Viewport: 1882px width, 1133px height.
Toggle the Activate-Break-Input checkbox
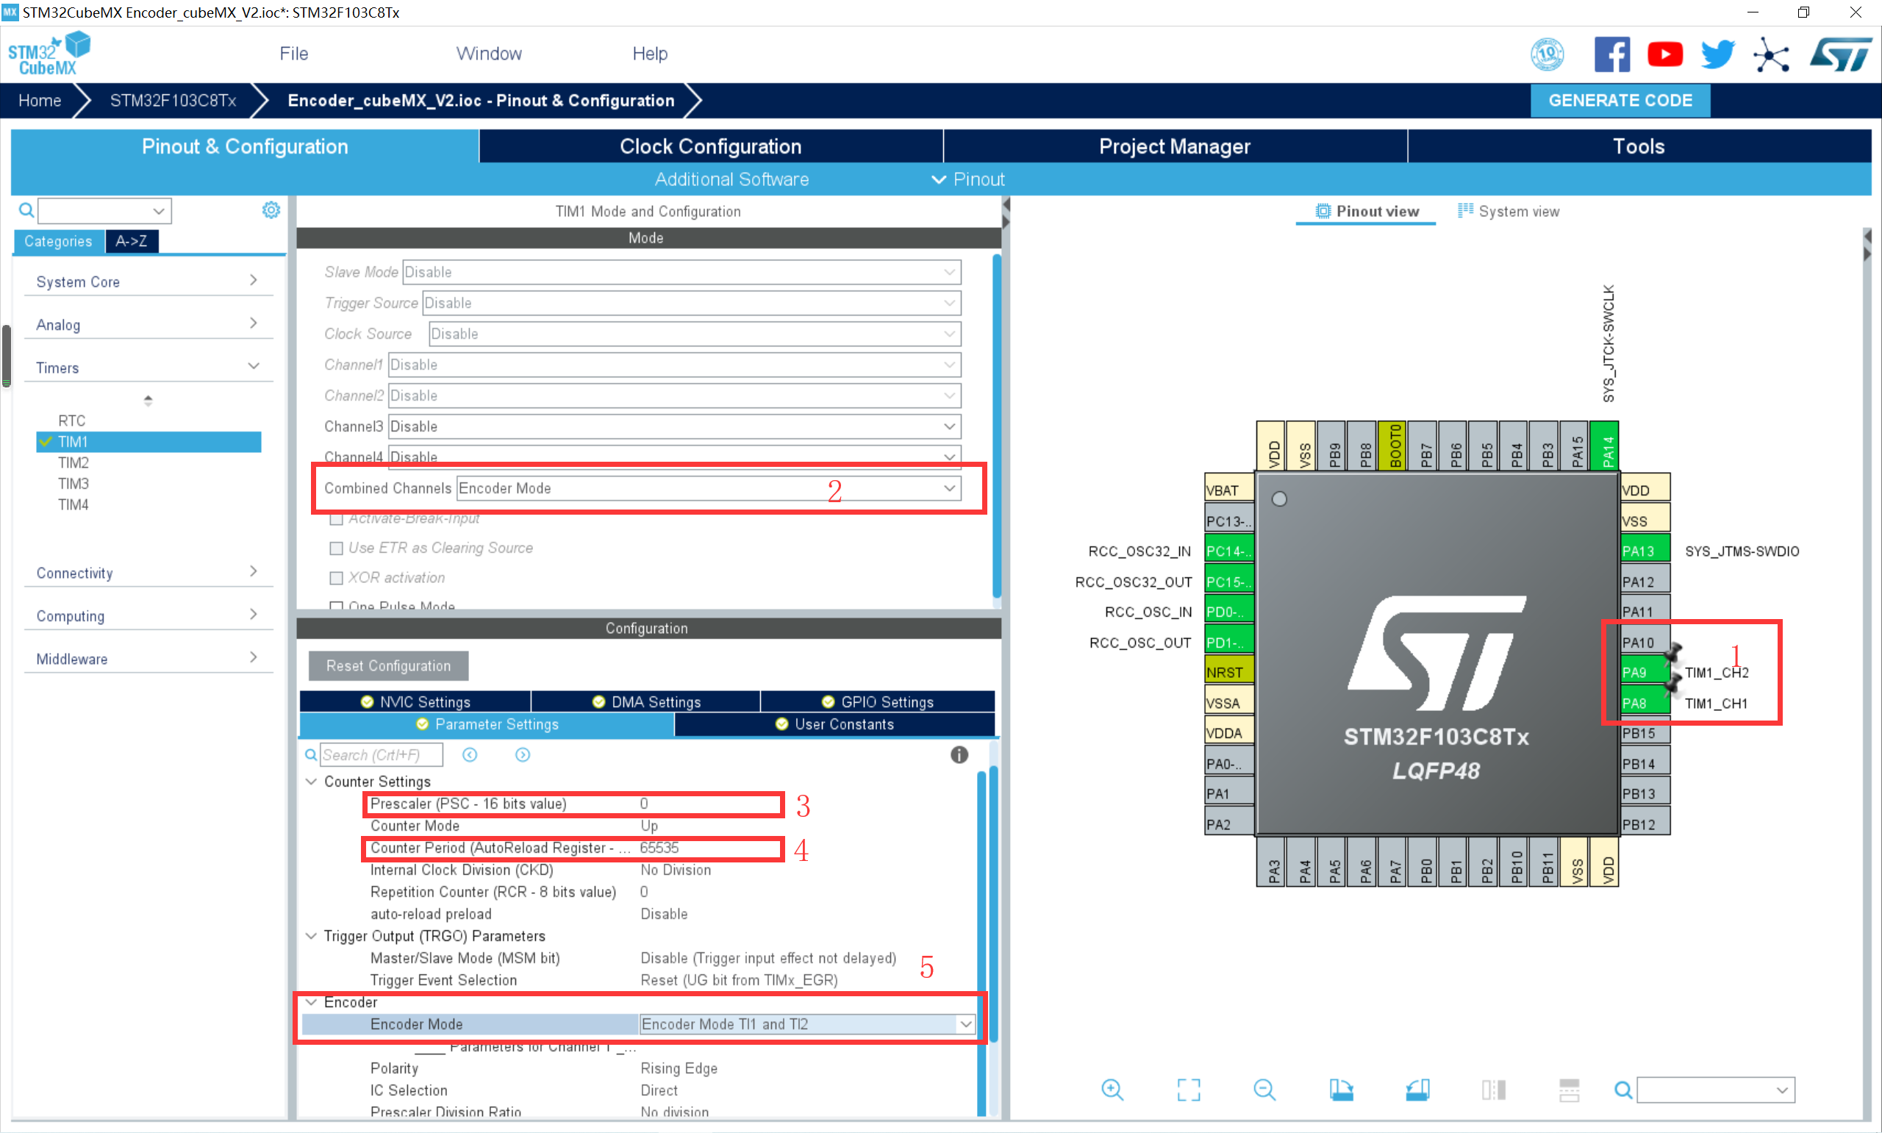tap(336, 519)
